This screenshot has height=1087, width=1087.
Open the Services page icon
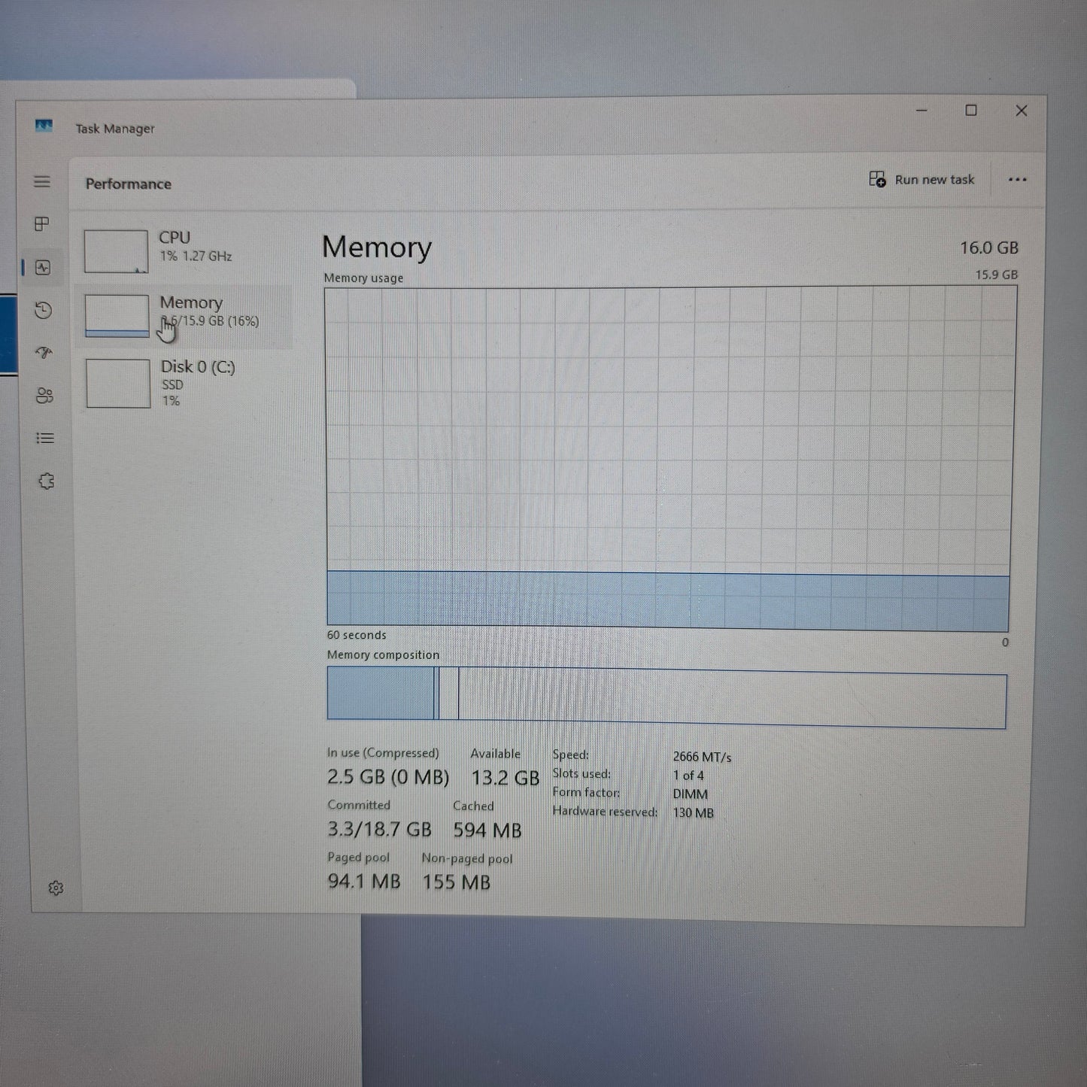click(46, 481)
